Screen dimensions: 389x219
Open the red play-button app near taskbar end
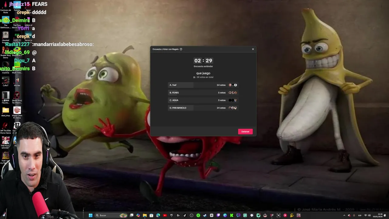(x=285, y=215)
